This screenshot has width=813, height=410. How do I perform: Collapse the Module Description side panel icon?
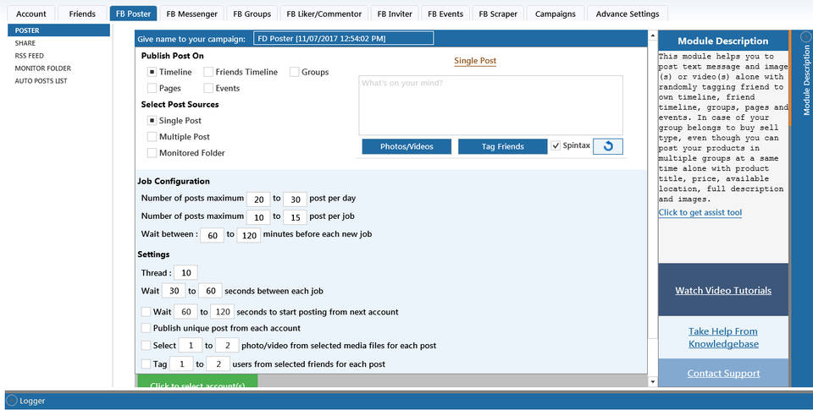coord(805,38)
